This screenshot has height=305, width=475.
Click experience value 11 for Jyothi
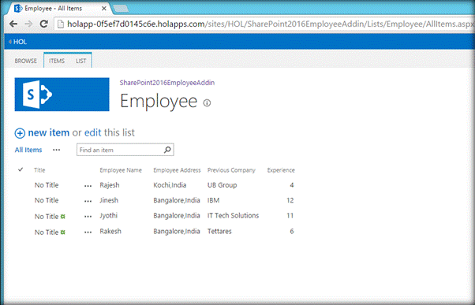click(x=290, y=215)
